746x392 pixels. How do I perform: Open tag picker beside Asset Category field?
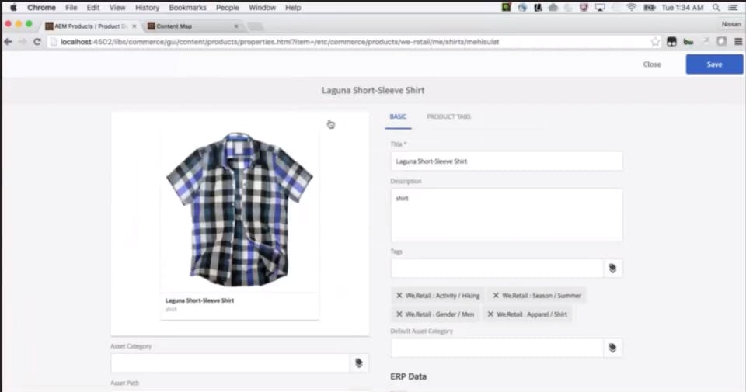pos(359,363)
